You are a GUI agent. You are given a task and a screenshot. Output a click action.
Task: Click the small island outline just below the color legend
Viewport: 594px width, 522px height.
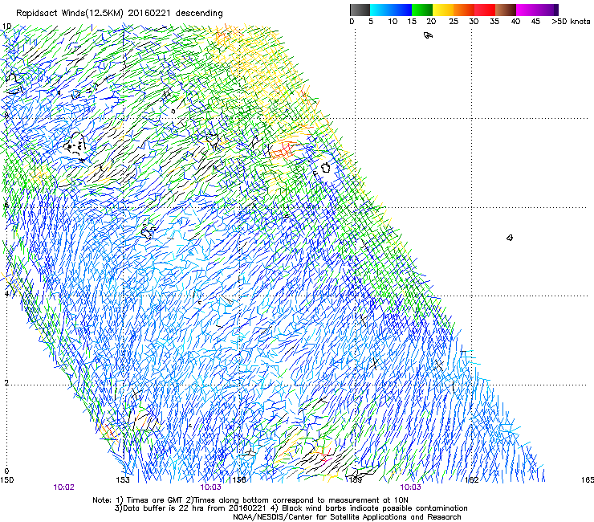pos(428,35)
